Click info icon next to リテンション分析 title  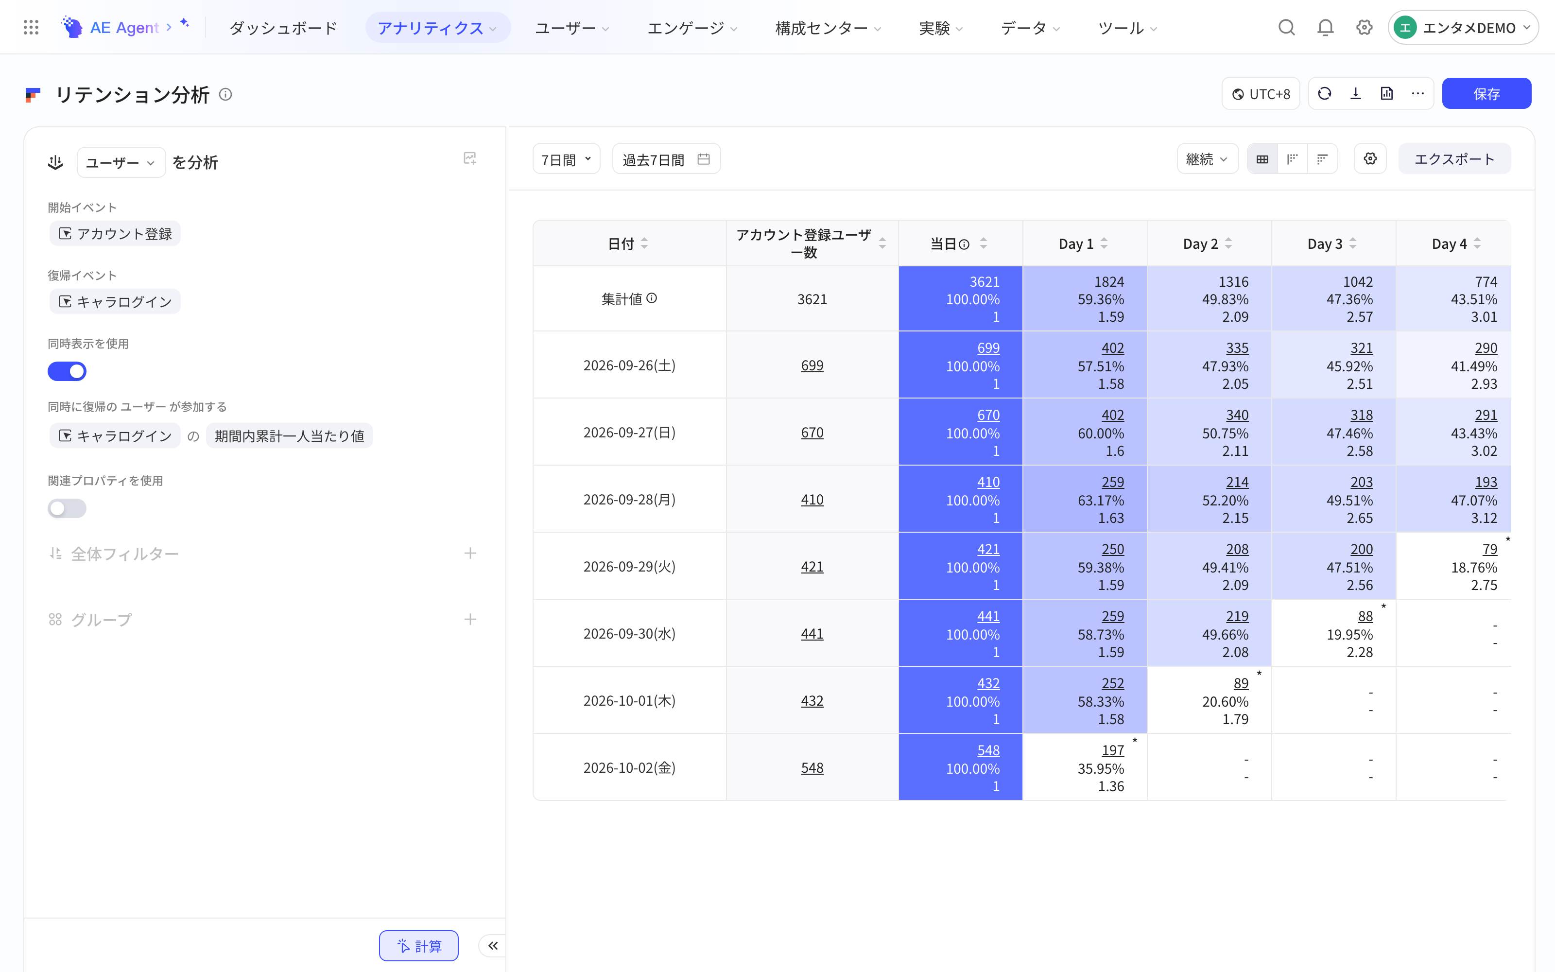(x=225, y=94)
